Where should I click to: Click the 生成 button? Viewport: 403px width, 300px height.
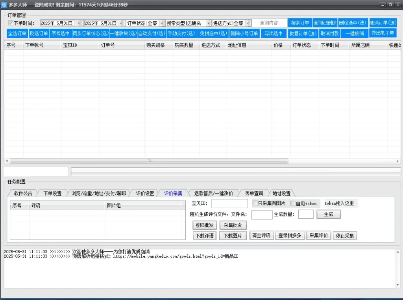click(x=329, y=214)
